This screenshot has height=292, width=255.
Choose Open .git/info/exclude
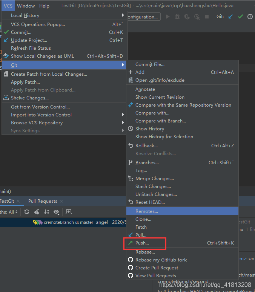[x=183, y=80]
